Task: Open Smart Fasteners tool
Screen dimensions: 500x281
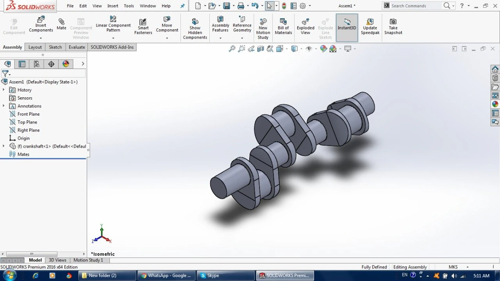Action: 143,26
